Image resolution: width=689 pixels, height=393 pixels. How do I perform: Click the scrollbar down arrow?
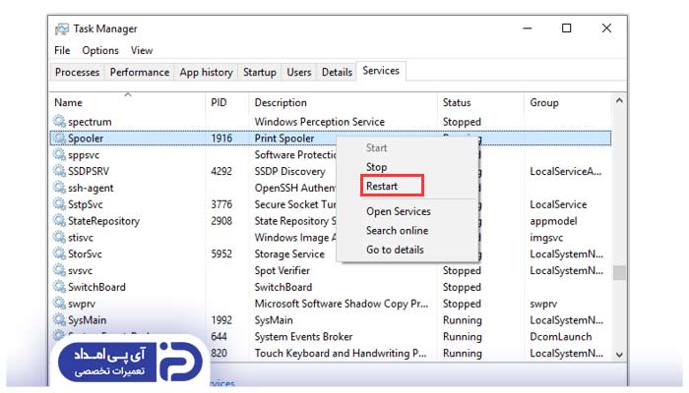pyautogui.click(x=619, y=355)
